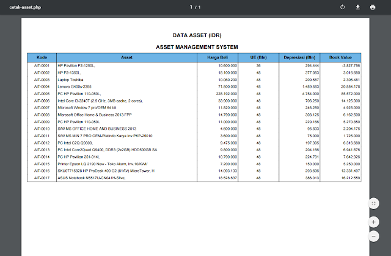Screen dimensions: 391x256
Task: Select book value 2.204.175
Action: 352,129
